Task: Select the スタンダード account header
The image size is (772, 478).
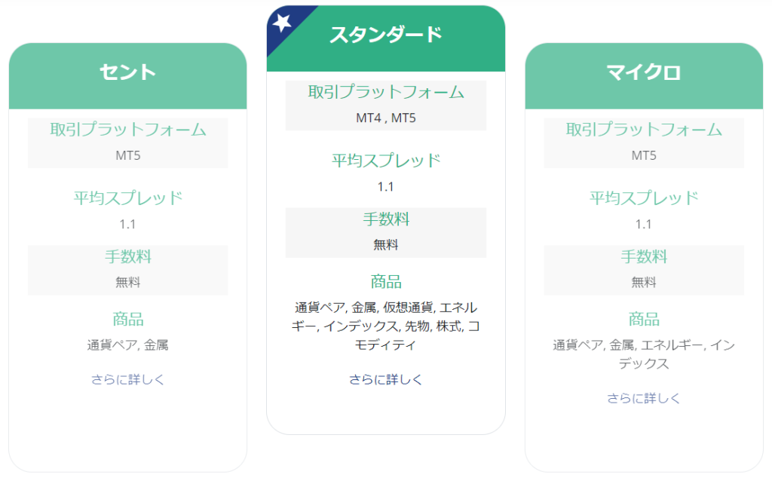Action: pyautogui.click(x=385, y=35)
